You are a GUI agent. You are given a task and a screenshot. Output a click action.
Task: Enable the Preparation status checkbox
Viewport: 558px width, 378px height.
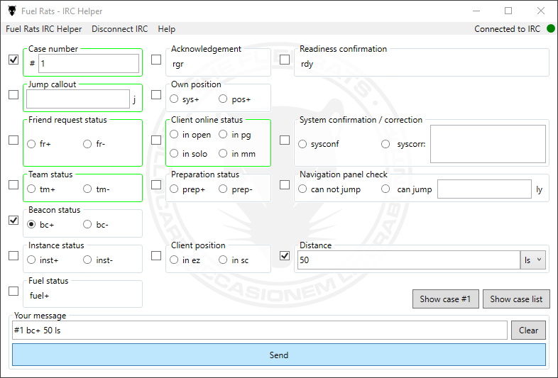[x=156, y=185]
